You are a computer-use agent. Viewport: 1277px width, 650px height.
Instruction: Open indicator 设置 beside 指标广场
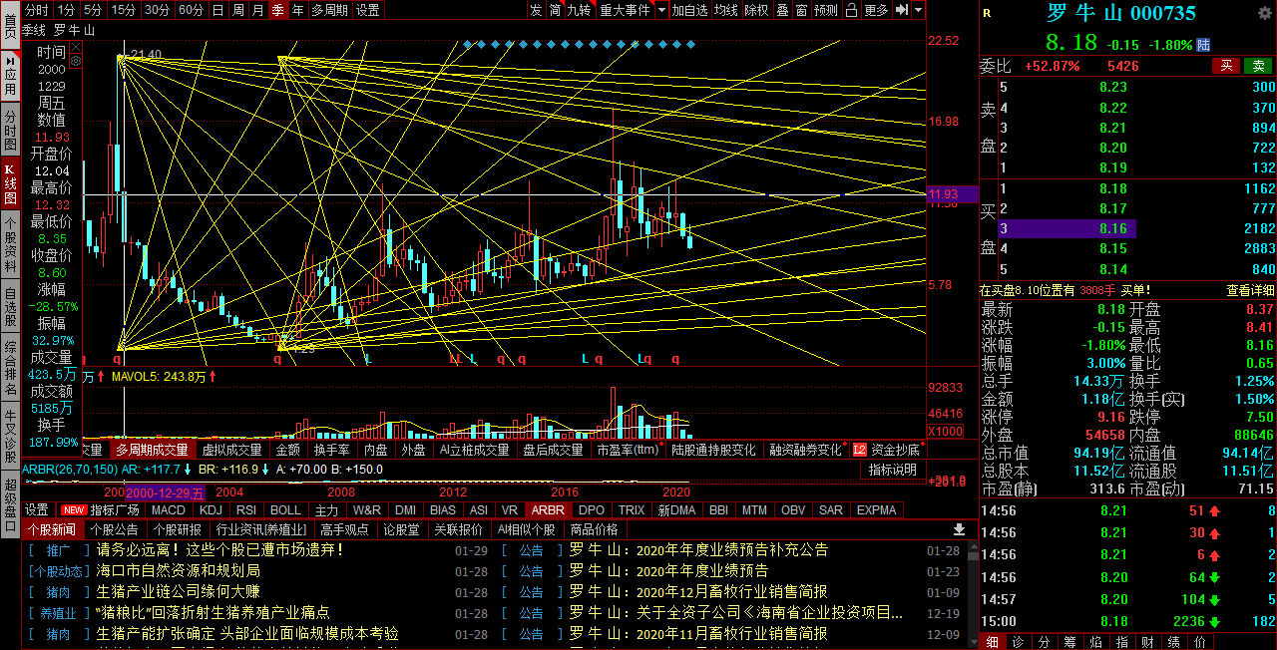(37, 510)
